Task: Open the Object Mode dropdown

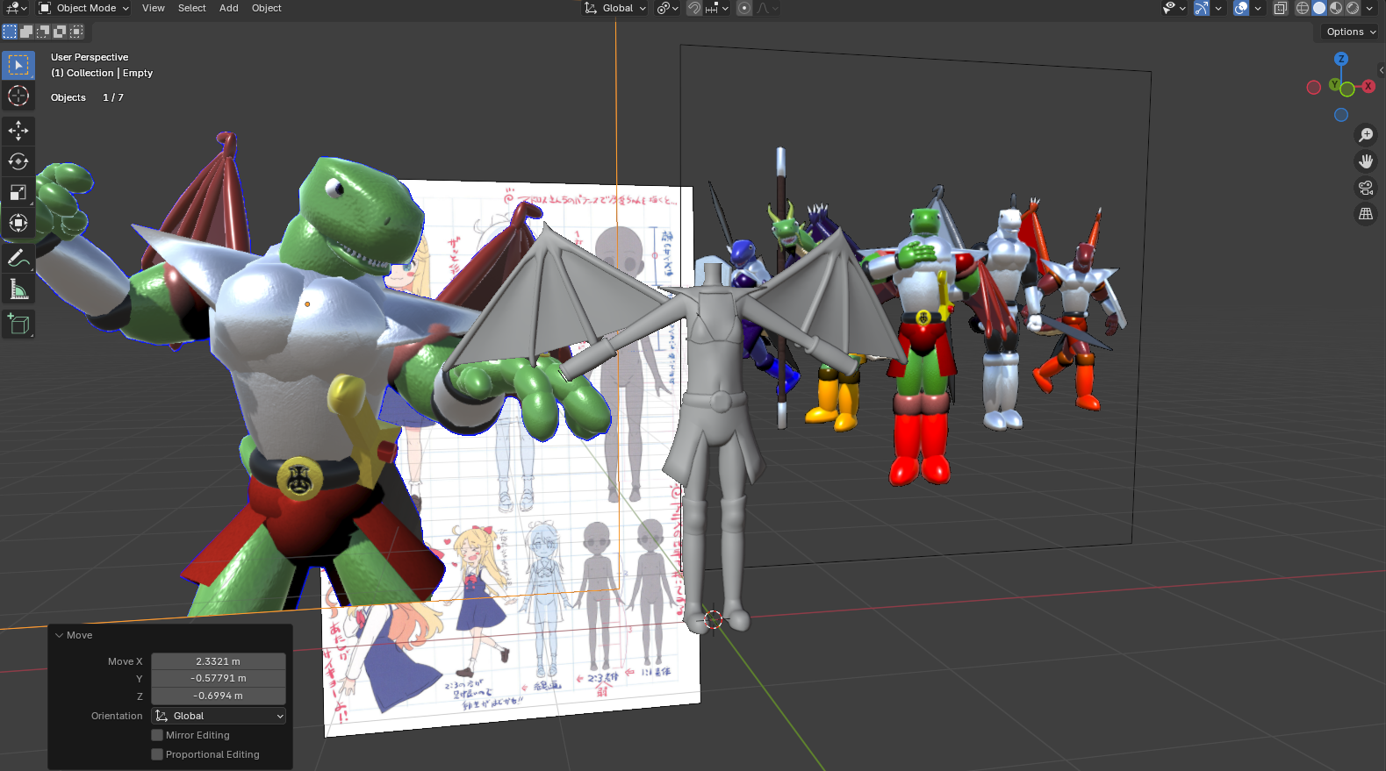Action: (x=84, y=8)
